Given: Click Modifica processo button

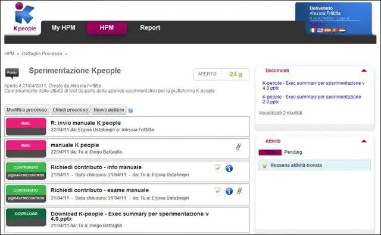Looking at the screenshot, I should [x=27, y=110].
